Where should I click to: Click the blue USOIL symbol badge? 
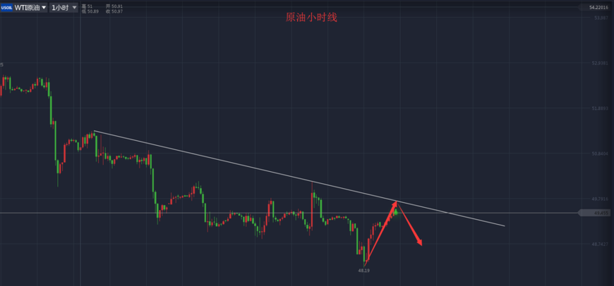(6, 8)
